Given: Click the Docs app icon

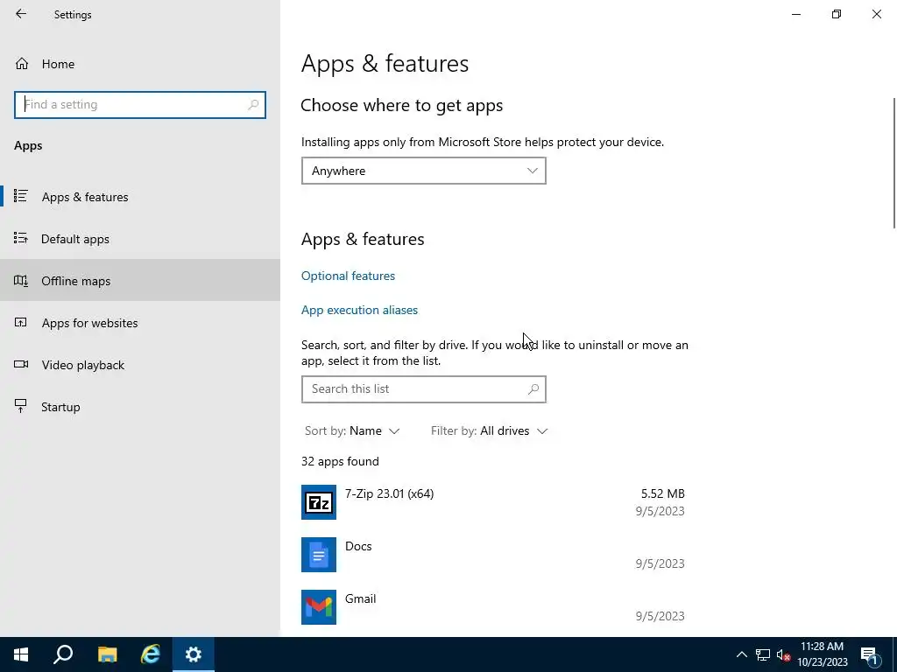Looking at the screenshot, I should [x=319, y=554].
